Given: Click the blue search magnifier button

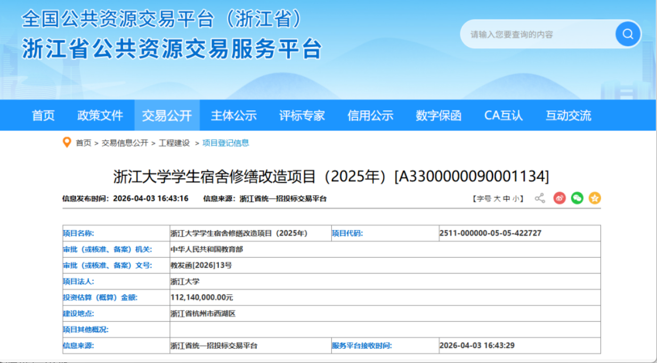Looking at the screenshot, I should pos(628,35).
